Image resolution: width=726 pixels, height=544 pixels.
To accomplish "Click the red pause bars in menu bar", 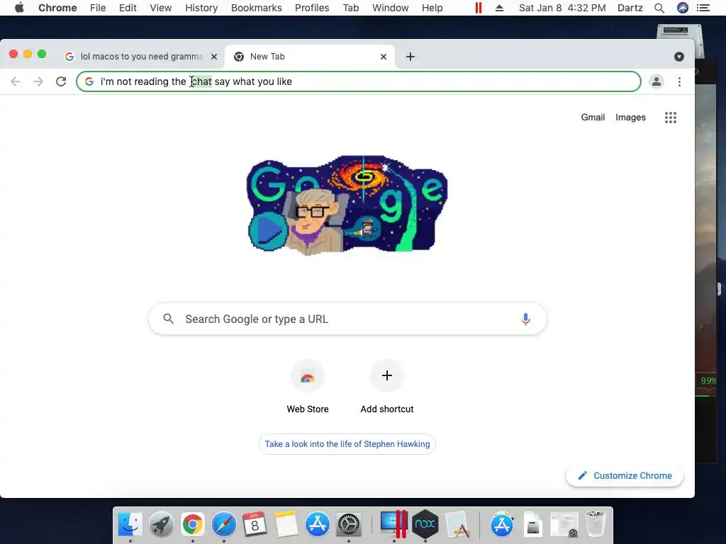I will click(479, 8).
